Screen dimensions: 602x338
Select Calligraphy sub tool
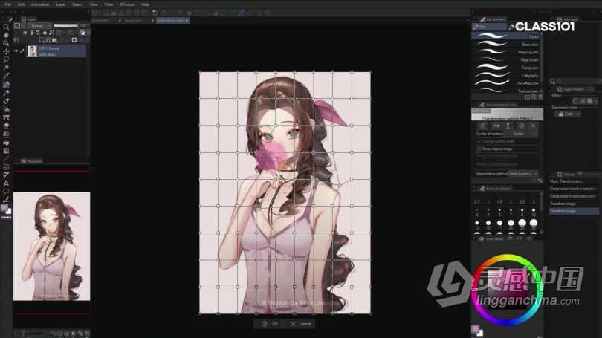506,76
